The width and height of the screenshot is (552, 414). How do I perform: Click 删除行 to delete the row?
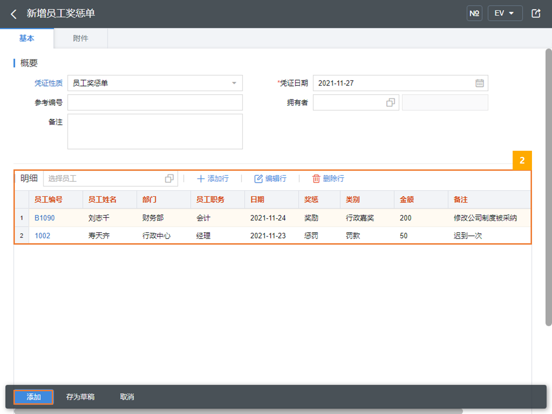(328, 178)
